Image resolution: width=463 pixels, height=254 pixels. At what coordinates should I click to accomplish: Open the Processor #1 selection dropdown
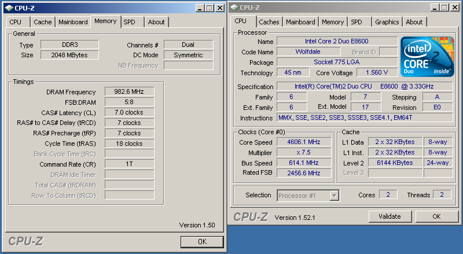click(335, 195)
